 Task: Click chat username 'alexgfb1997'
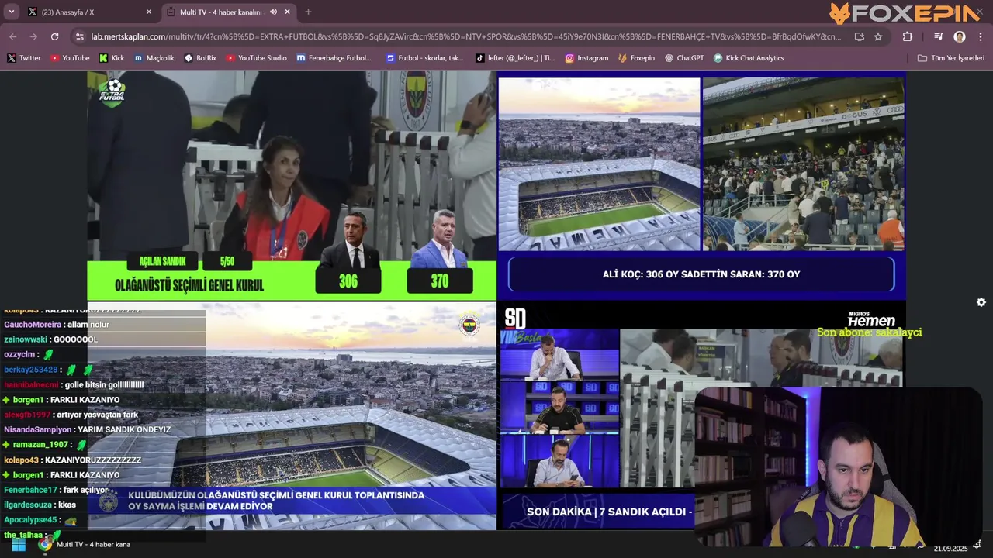pos(27,415)
